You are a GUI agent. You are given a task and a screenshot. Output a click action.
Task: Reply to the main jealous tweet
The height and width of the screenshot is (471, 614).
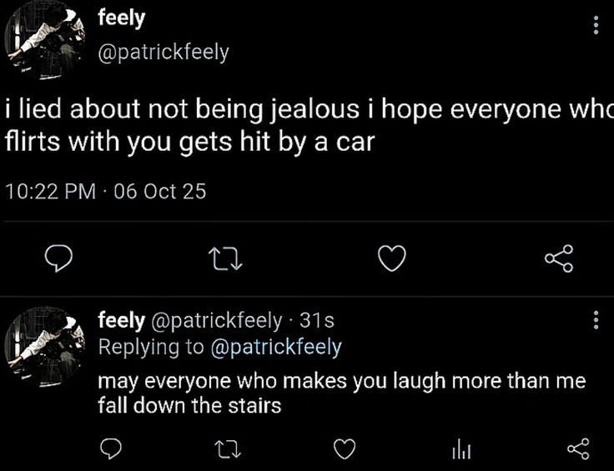coord(56,261)
